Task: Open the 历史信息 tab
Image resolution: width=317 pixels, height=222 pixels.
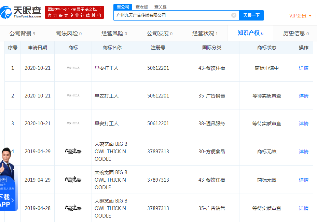Action: click(x=296, y=34)
